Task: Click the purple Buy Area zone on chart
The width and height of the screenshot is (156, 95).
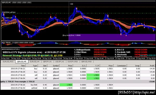Action: pos(112,37)
